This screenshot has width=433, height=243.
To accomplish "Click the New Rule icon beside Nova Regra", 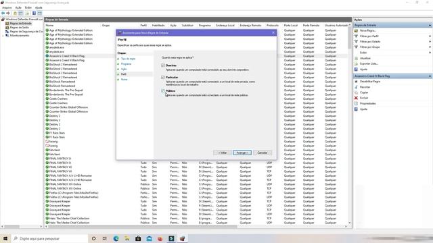I will point(357,30).
